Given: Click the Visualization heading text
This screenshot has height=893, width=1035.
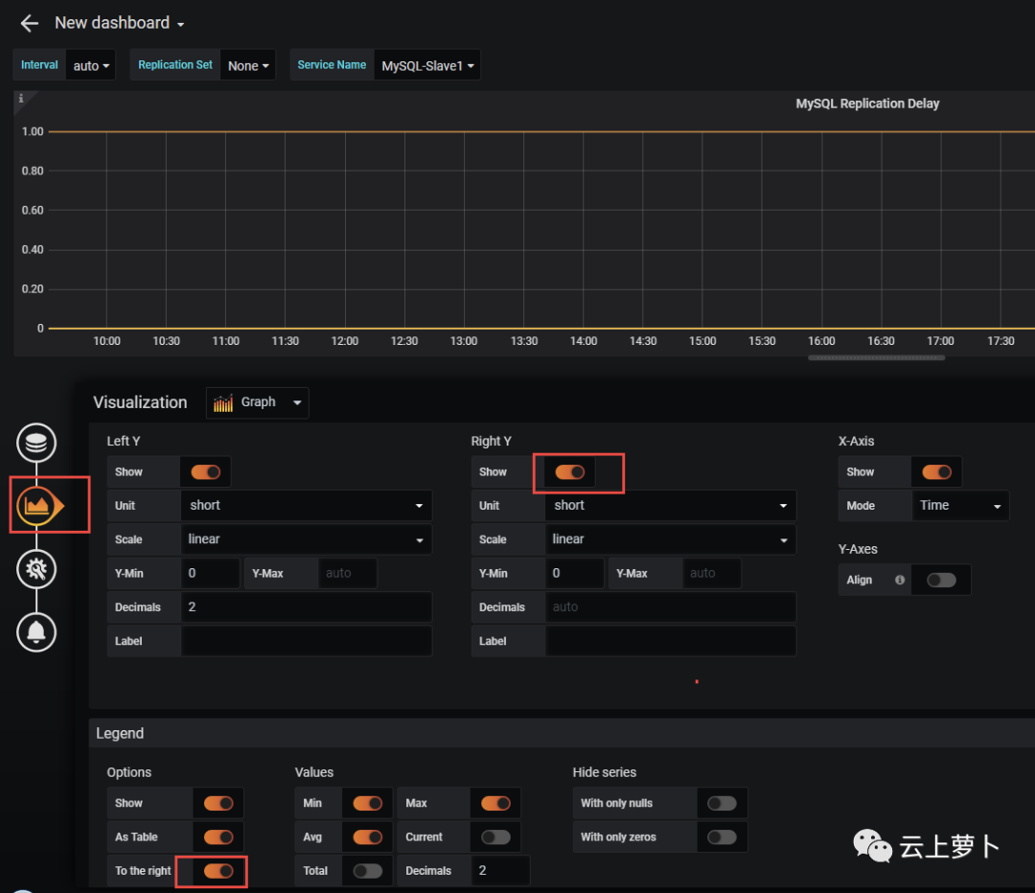Looking at the screenshot, I should point(140,402).
